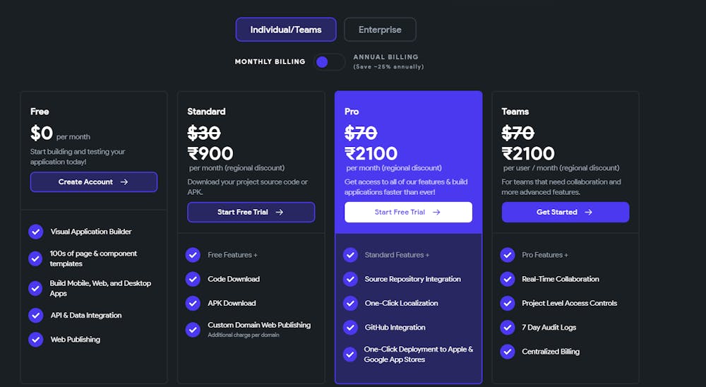Start Free Trial for Standard plan
706x387 pixels.
[251, 212]
